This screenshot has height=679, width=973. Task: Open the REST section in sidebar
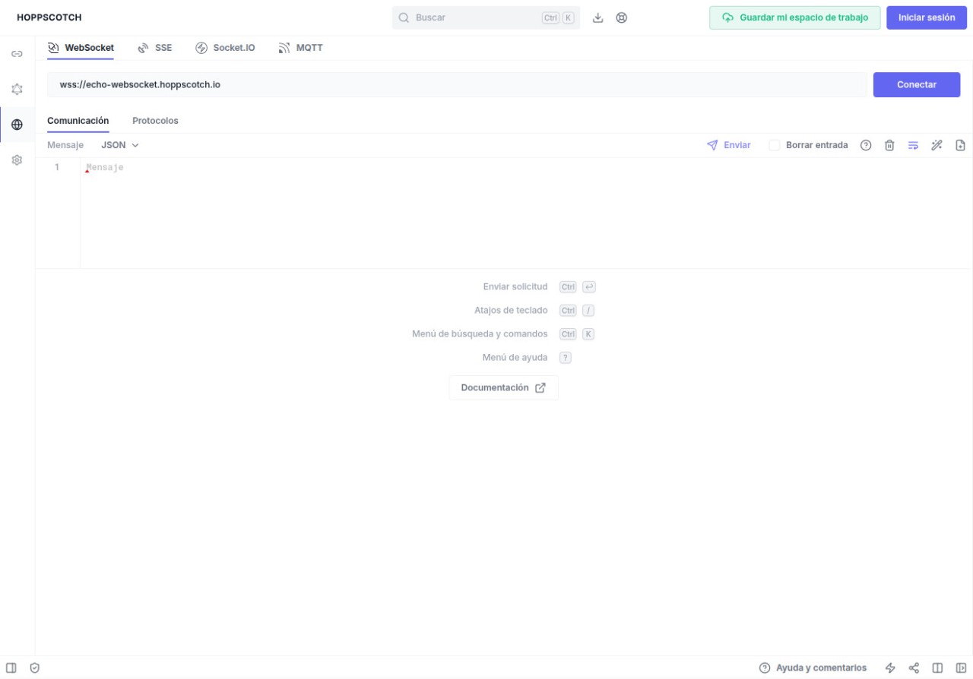click(17, 54)
